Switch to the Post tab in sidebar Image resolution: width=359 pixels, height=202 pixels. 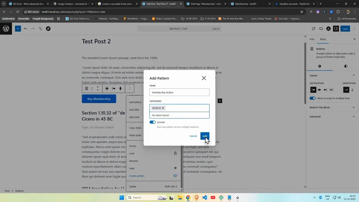[312, 39]
